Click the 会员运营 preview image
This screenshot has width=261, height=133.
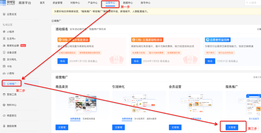pyautogui.click(x=196, y=104)
